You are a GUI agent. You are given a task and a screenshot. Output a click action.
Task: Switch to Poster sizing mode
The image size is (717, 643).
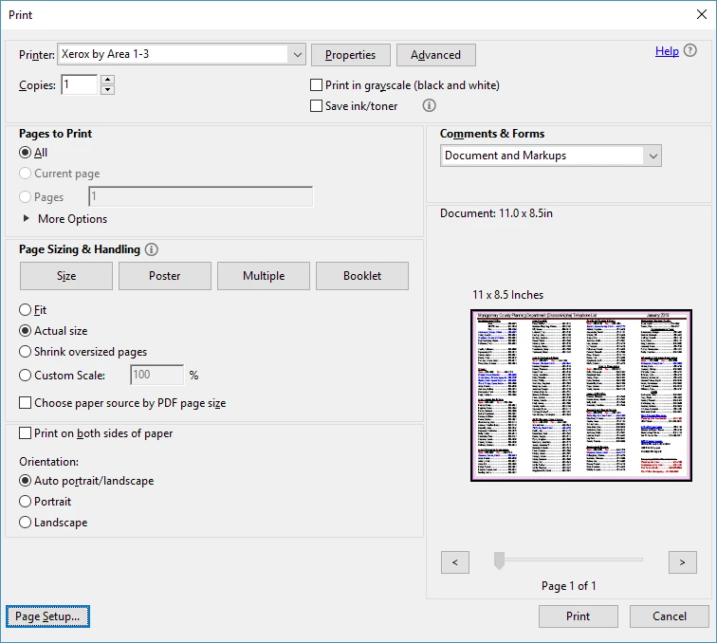[165, 276]
